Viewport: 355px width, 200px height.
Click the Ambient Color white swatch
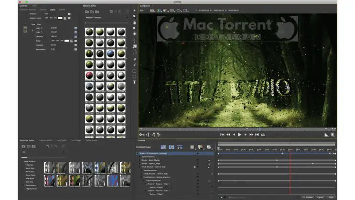[x=60, y=18]
